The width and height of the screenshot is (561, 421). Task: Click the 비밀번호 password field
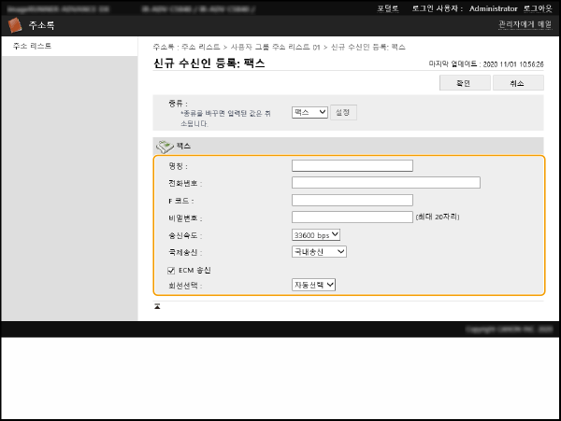coord(352,217)
